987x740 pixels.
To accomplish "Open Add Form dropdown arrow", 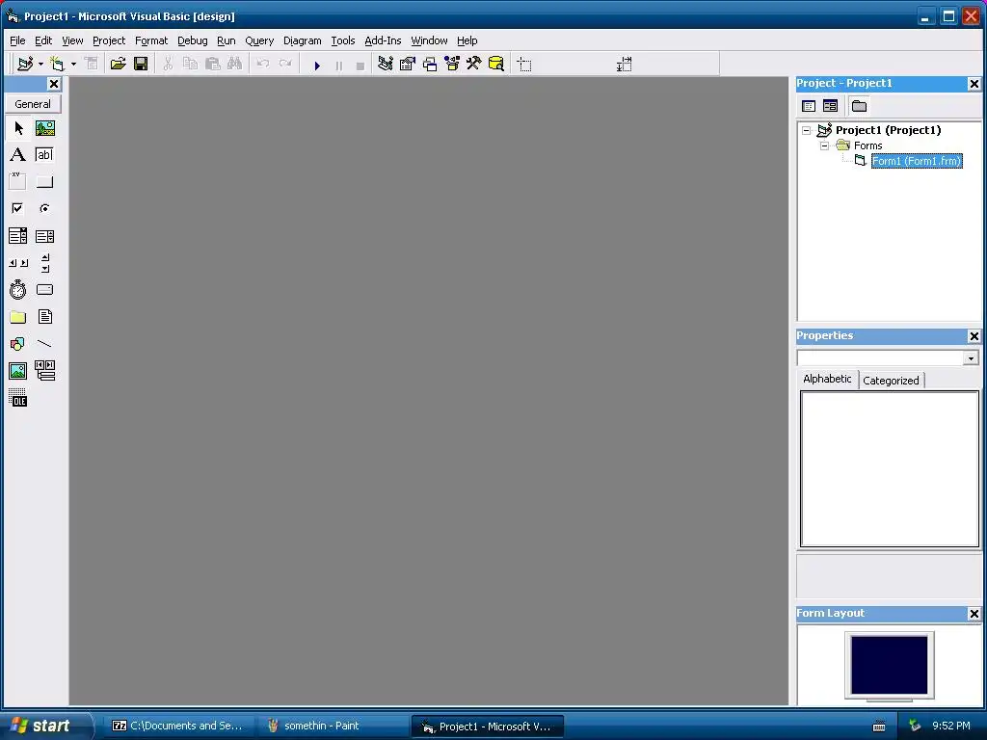I will pos(73,65).
